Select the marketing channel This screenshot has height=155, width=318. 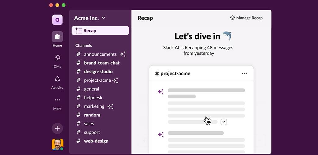point(94,106)
